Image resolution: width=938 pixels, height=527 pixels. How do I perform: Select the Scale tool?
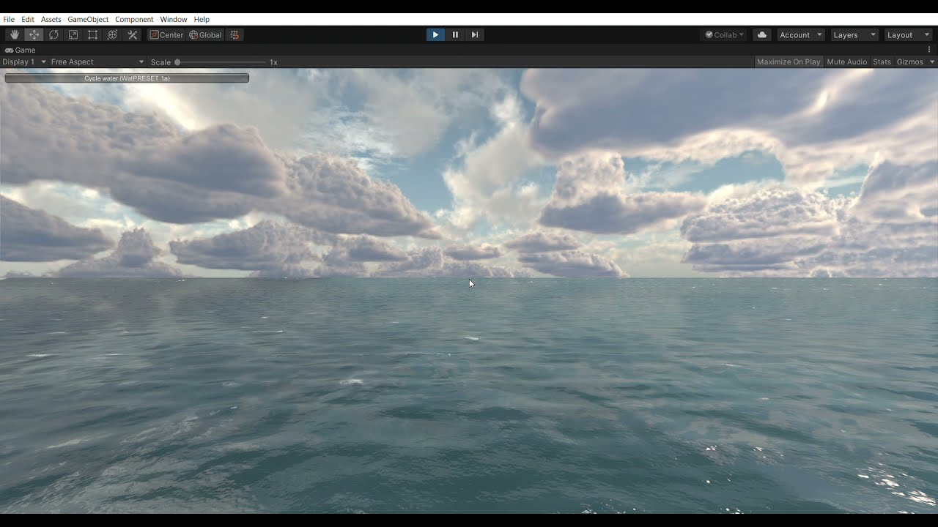(73, 35)
